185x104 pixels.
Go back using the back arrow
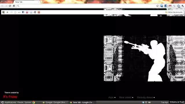[3, 6]
